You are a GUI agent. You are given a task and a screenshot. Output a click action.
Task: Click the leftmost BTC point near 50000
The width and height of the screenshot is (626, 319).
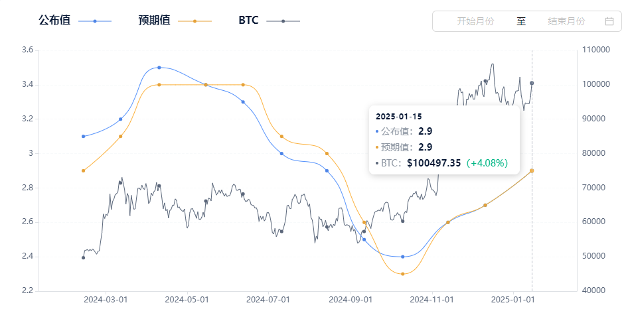[x=83, y=257]
